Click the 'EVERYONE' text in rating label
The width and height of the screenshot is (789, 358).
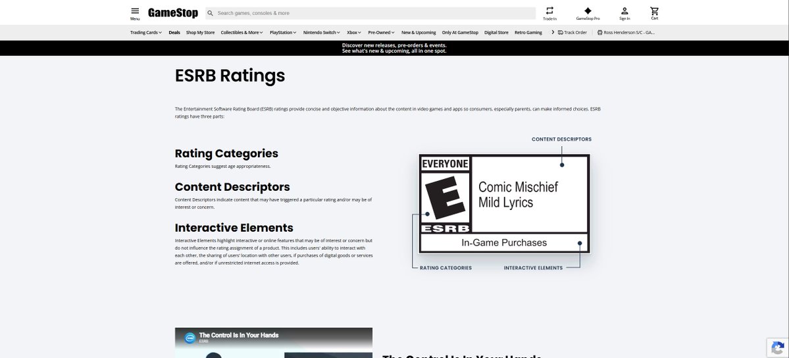[445, 164]
